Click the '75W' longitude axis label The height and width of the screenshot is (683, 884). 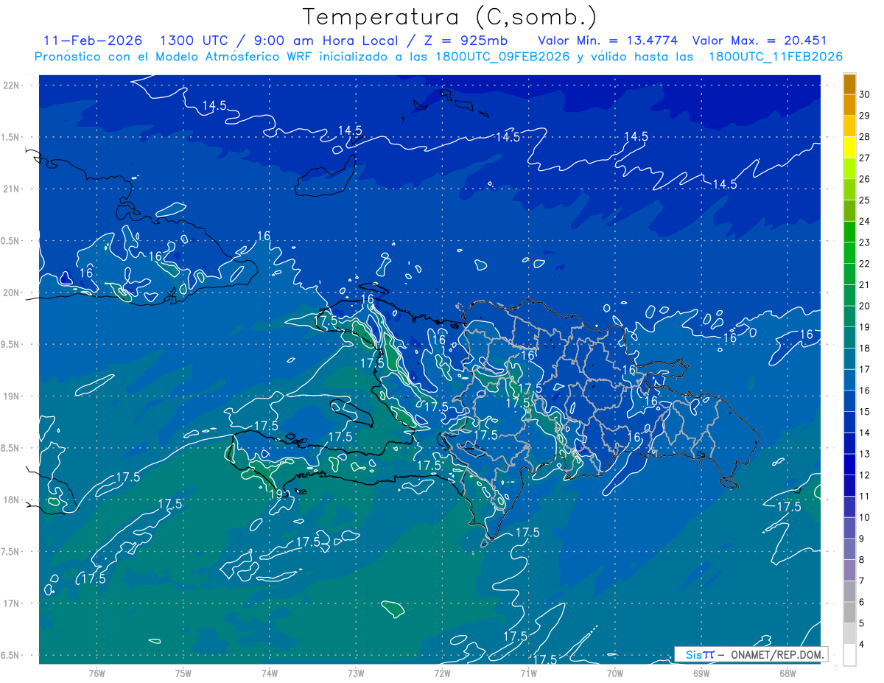click(x=183, y=674)
